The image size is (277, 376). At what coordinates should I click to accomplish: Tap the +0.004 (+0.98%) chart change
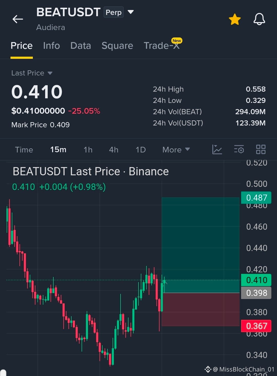73,187
